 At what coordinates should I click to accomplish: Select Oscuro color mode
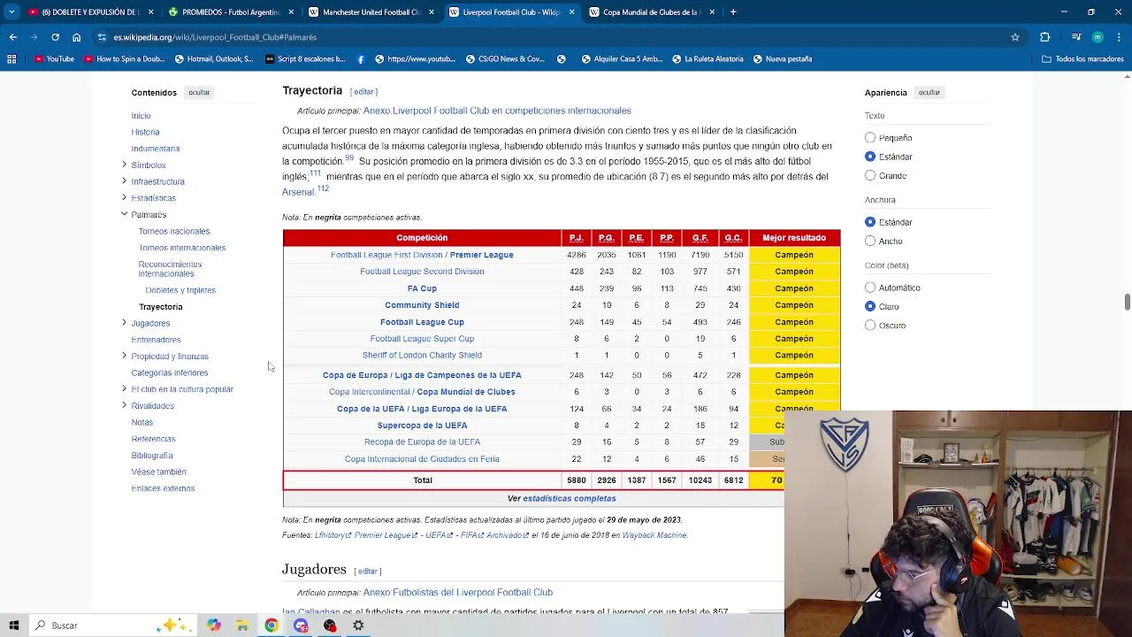[x=870, y=325]
